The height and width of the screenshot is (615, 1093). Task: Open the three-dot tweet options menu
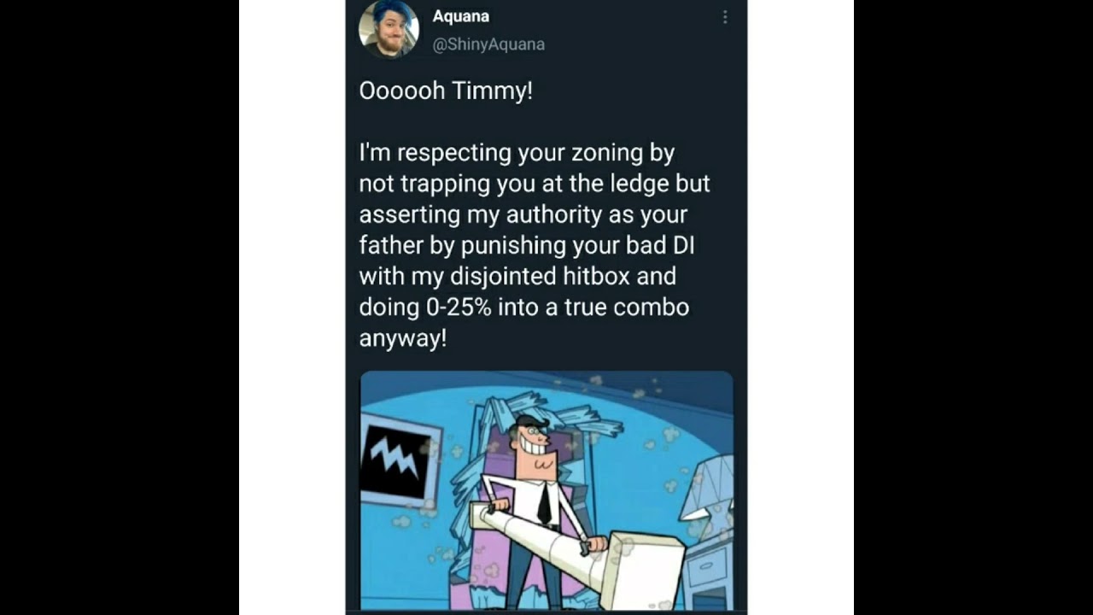click(725, 17)
